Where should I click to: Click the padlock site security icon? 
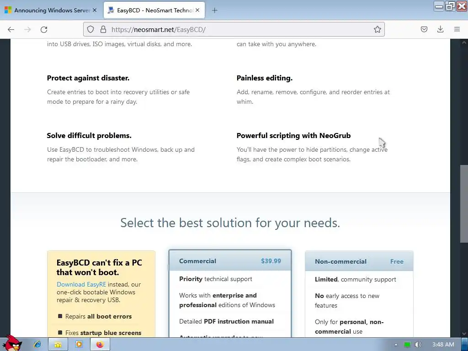(x=103, y=29)
